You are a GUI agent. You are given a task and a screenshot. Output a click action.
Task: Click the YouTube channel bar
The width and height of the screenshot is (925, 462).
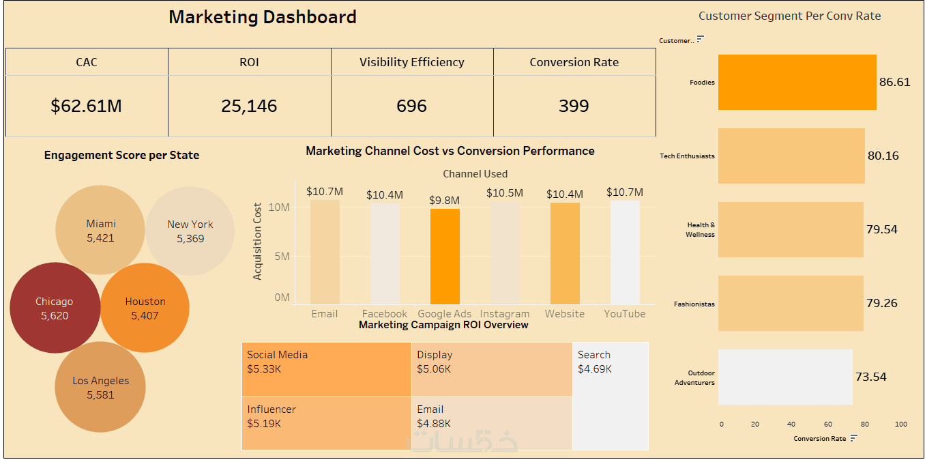625,252
